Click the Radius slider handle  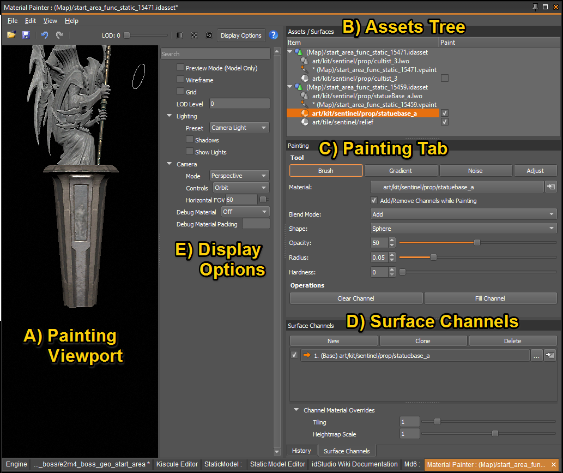[x=433, y=258]
